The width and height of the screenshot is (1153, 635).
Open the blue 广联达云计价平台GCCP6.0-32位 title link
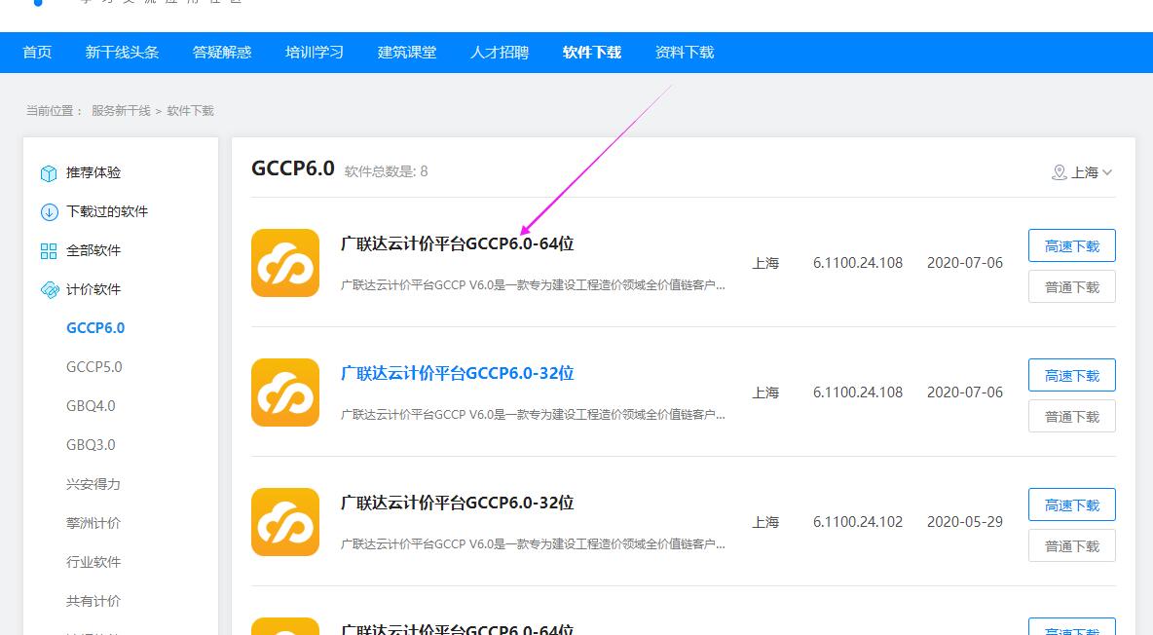pyautogui.click(x=457, y=373)
